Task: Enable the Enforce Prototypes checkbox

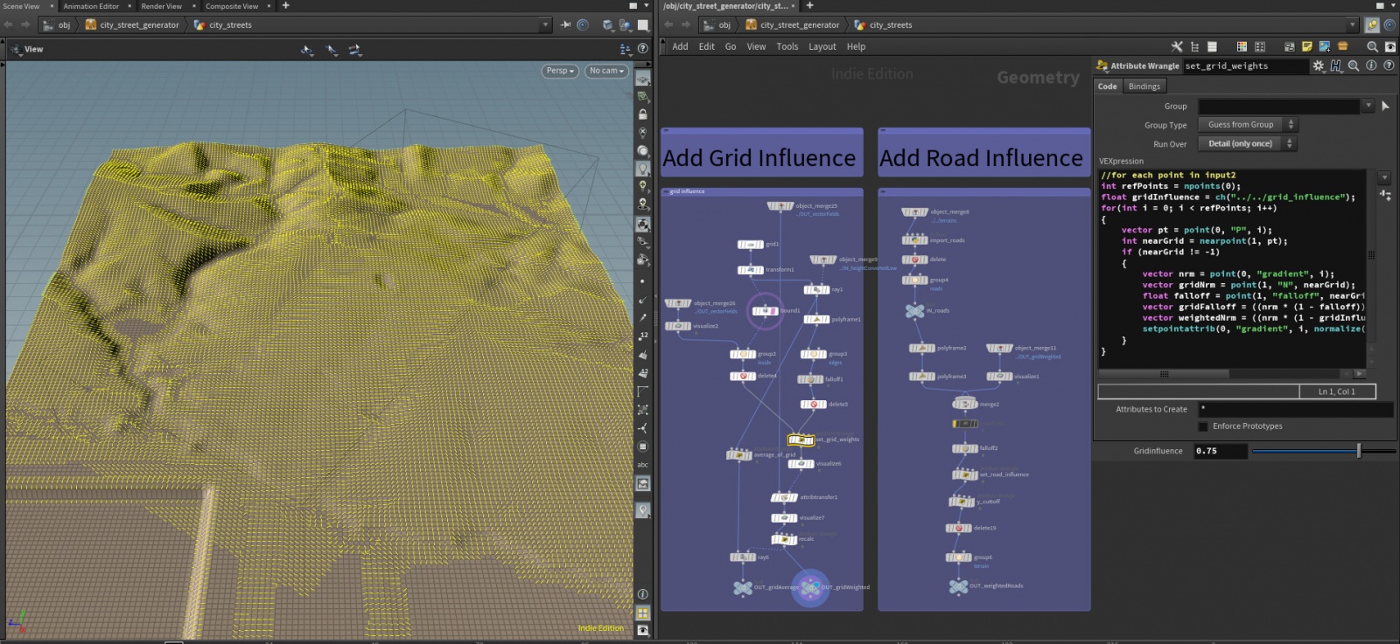Action: (1203, 426)
